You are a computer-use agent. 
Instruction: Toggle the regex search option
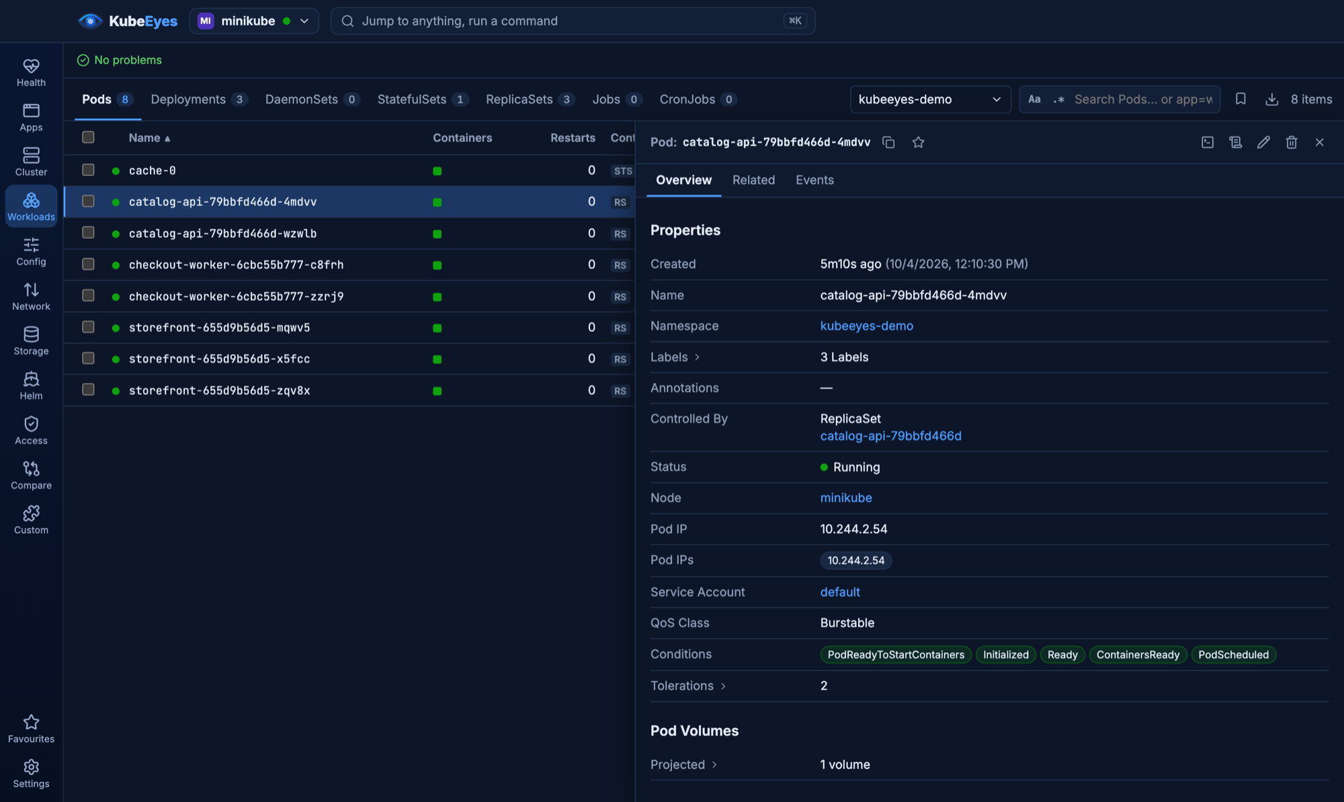[1059, 99]
